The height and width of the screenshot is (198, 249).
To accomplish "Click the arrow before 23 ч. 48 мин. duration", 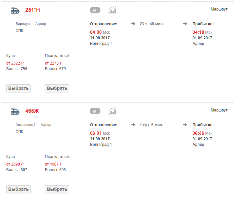I will tap(133, 24).
